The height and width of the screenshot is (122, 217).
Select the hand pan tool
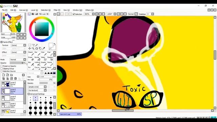click(40, 48)
